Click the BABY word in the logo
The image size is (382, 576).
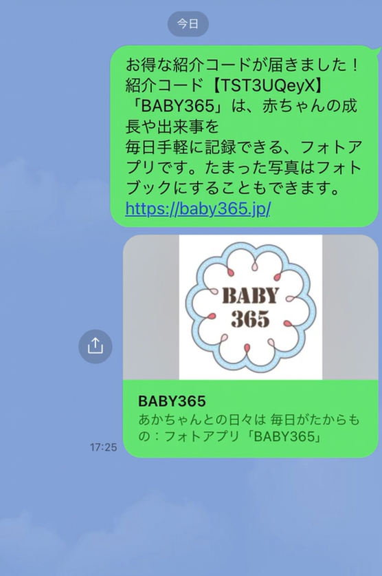click(251, 296)
